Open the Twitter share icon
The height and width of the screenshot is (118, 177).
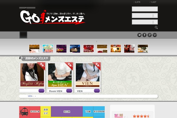(139, 35)
